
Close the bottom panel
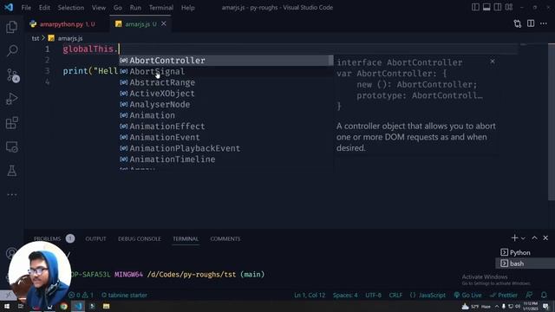[545, 238]
